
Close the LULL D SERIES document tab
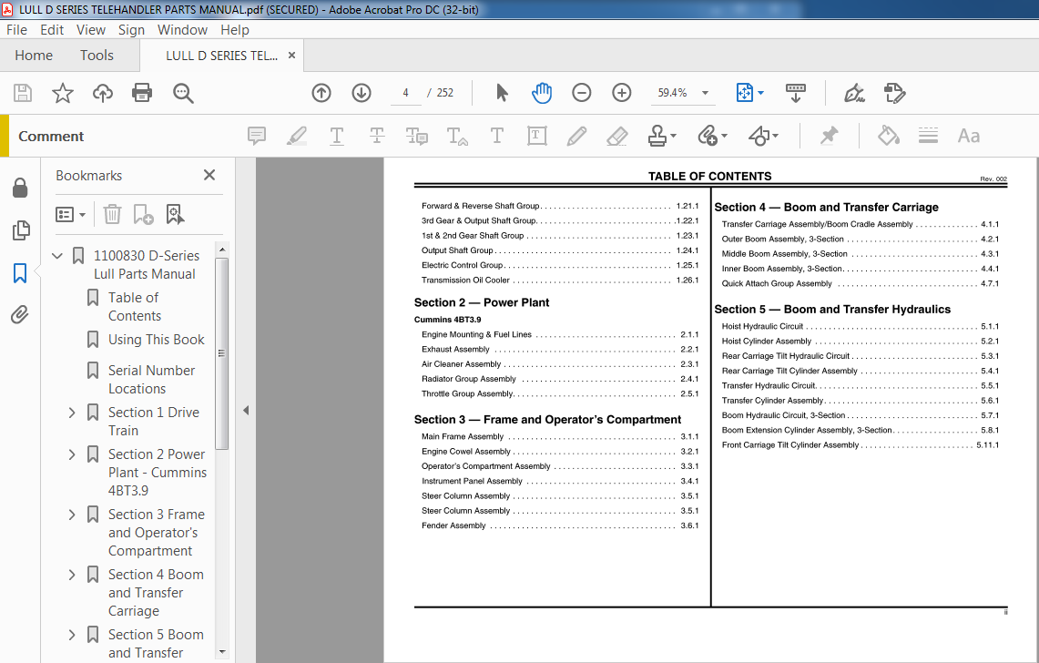pos(291,56)
